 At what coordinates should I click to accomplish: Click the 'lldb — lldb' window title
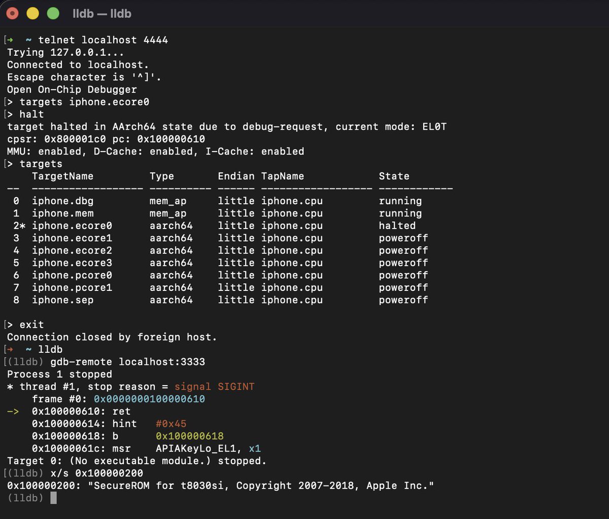tap(102, 14)
